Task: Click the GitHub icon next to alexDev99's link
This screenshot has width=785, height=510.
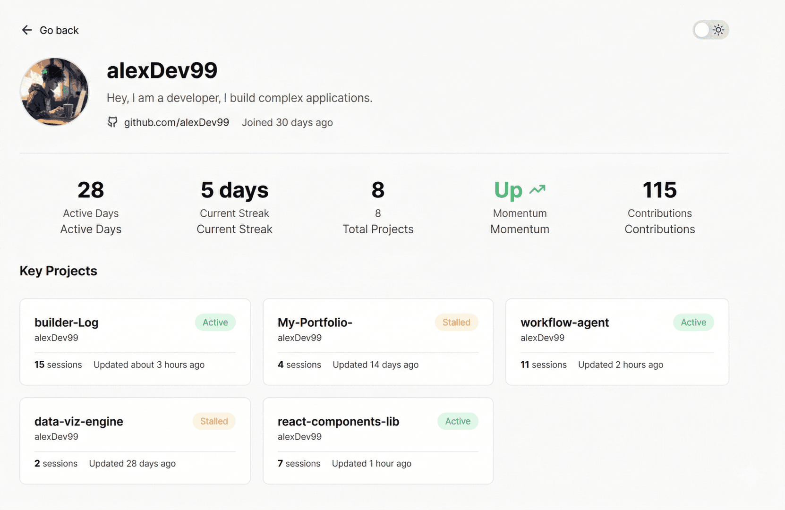Action: (x=112, y=122)
